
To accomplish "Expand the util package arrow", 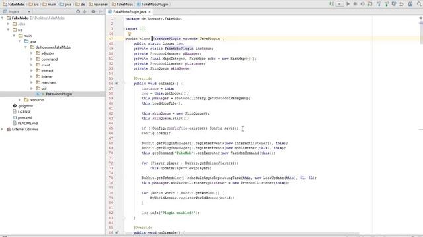I will click(x=32, y=88).
